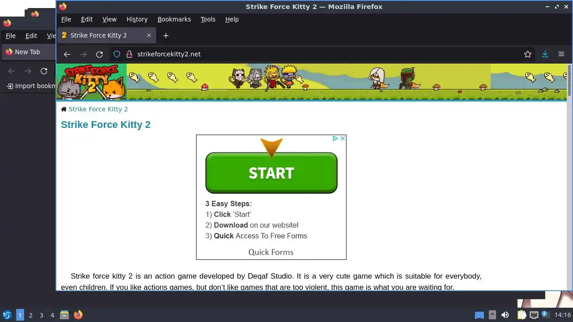Click the Firefox icon in the taskbar
Image resolution: width=573 pixels, height=322 pixels.
[78, 315]
